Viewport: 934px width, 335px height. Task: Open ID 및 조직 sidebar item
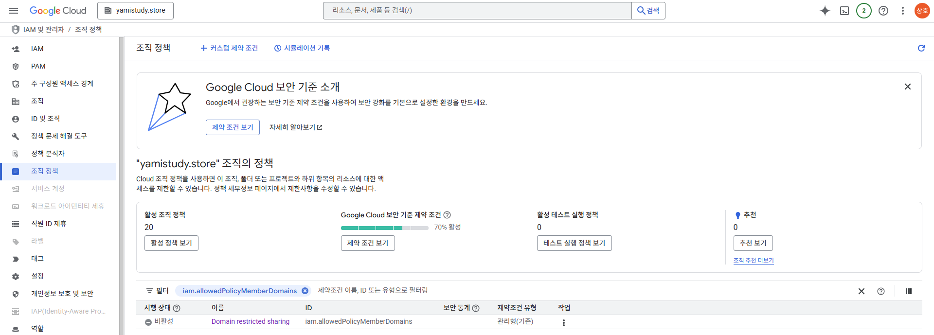coord(58,119)
